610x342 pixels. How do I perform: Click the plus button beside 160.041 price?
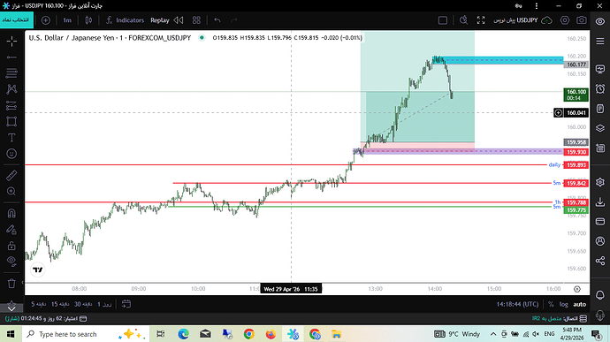click(x=558, y=113)
